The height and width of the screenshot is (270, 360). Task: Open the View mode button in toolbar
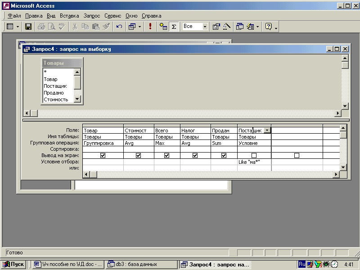pyautogui.click(x=10, y=27)
